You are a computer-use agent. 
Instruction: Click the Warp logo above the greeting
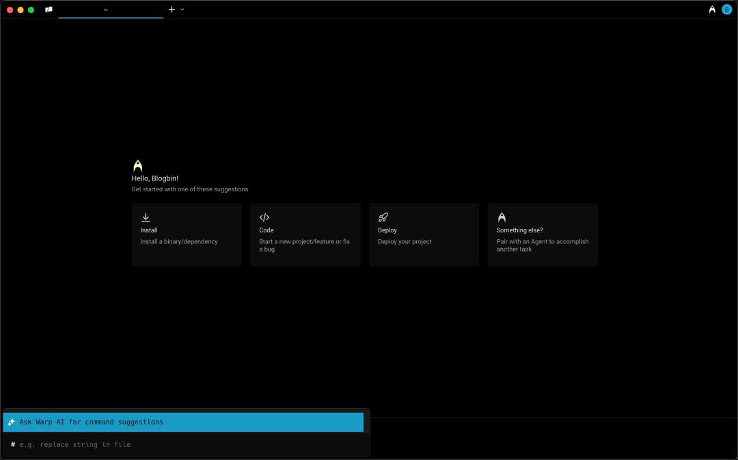(137, 165)
